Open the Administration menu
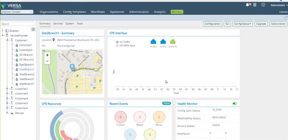The height and width of the screenshot is (140, 288). 139,12
